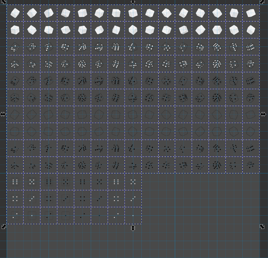
Task: Select last solid white die in second row
Action: [x=251, y=30]
